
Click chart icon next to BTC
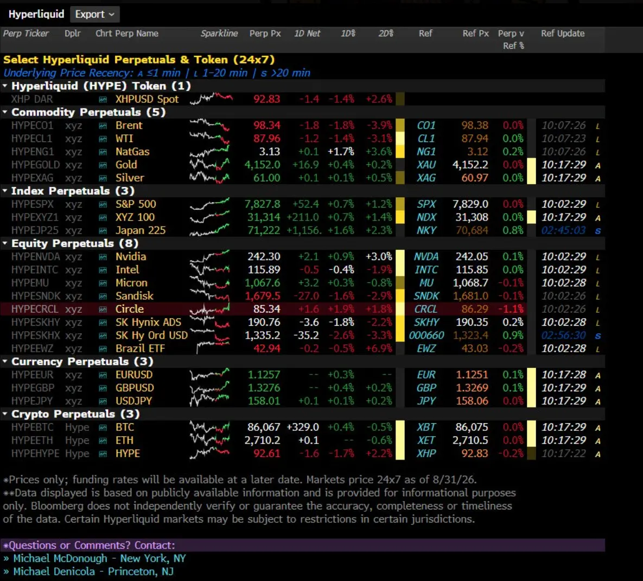[x=103, y=428]
